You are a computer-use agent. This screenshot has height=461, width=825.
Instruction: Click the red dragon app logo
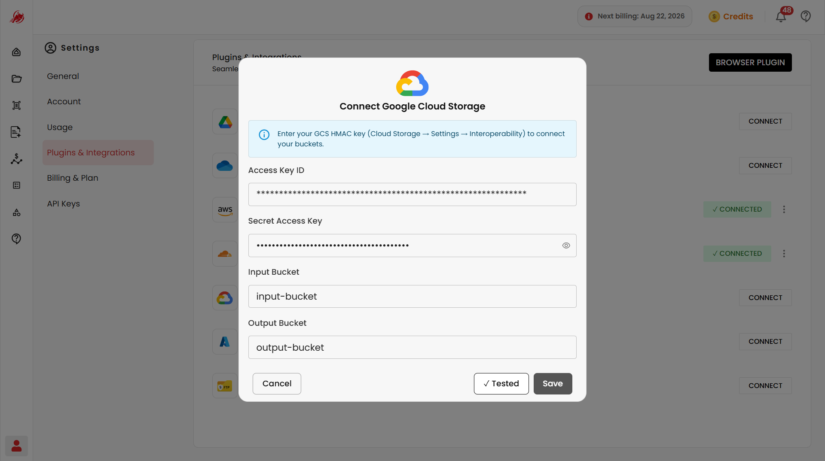point(17,17)
